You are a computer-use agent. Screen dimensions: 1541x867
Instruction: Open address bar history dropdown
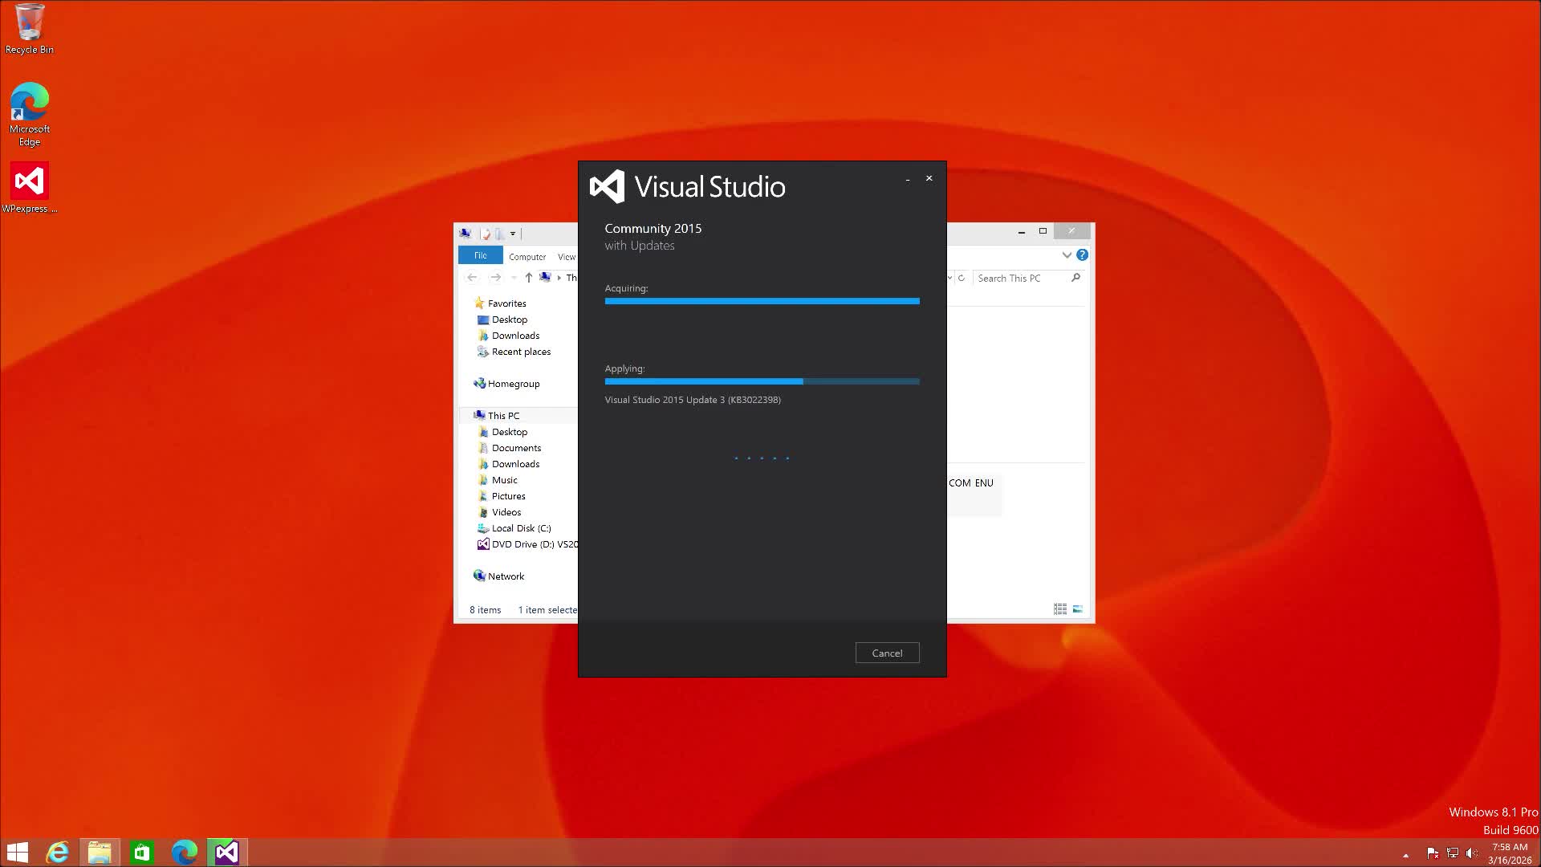pyautogui.click(x=949, y=278)
